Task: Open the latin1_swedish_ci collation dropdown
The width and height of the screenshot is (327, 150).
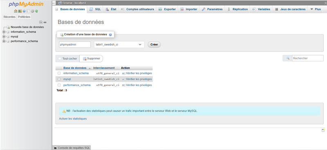Action: pos(119,44)
